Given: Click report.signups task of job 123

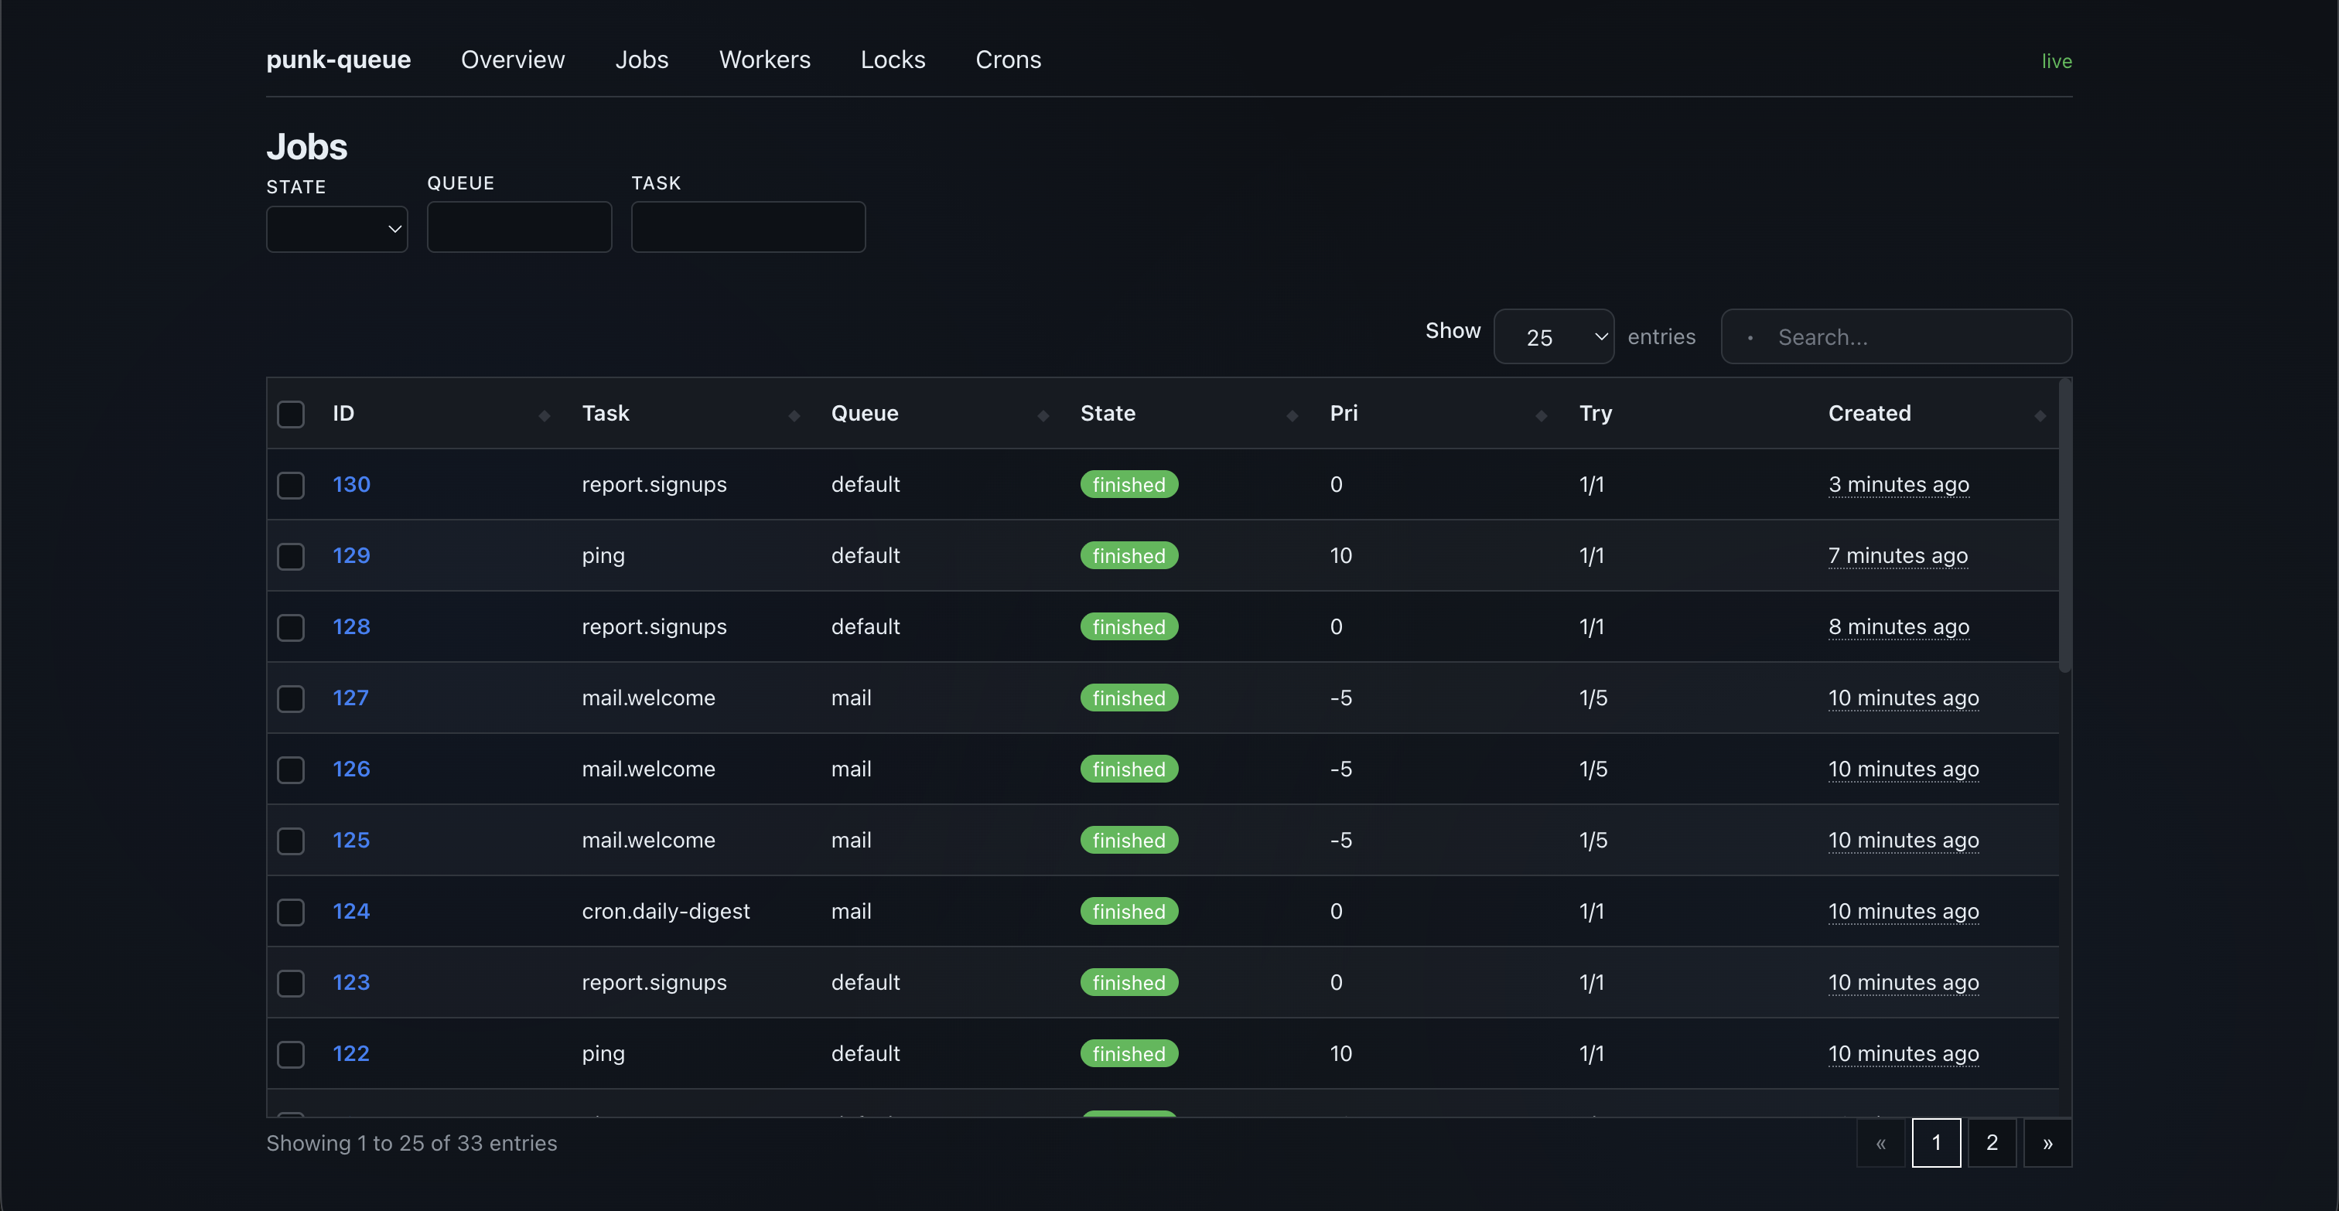Looking at the screenshot, I should pos(654,982).
